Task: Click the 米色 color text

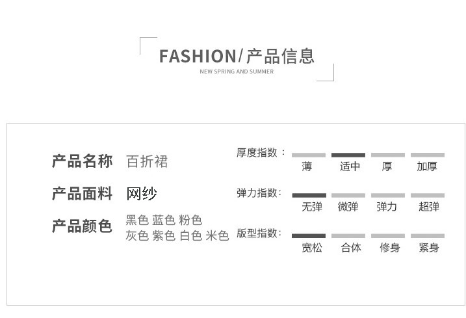Action: [x=217, y=235]
